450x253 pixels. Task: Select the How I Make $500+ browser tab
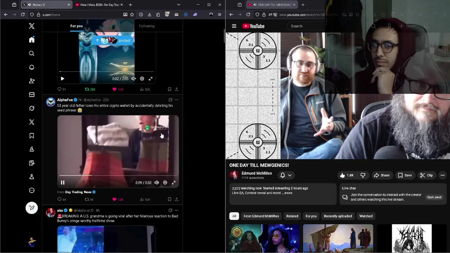(99, 5)
